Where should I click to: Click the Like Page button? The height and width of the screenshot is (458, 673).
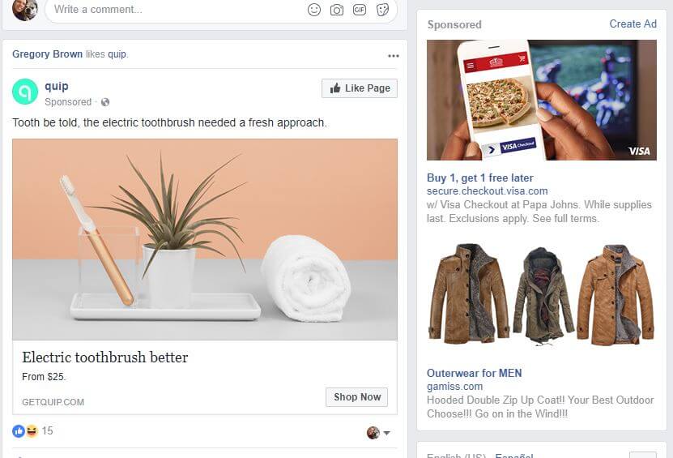pyautogui.click(x=360, y=88)
